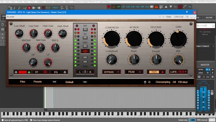Open the Presets menu in plugin footer
216x122 pixels.
pyautogui.click(x=37, y=82)
